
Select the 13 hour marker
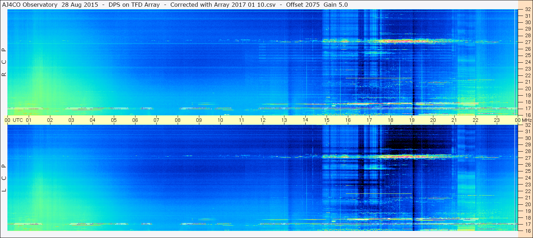[284, 120]
